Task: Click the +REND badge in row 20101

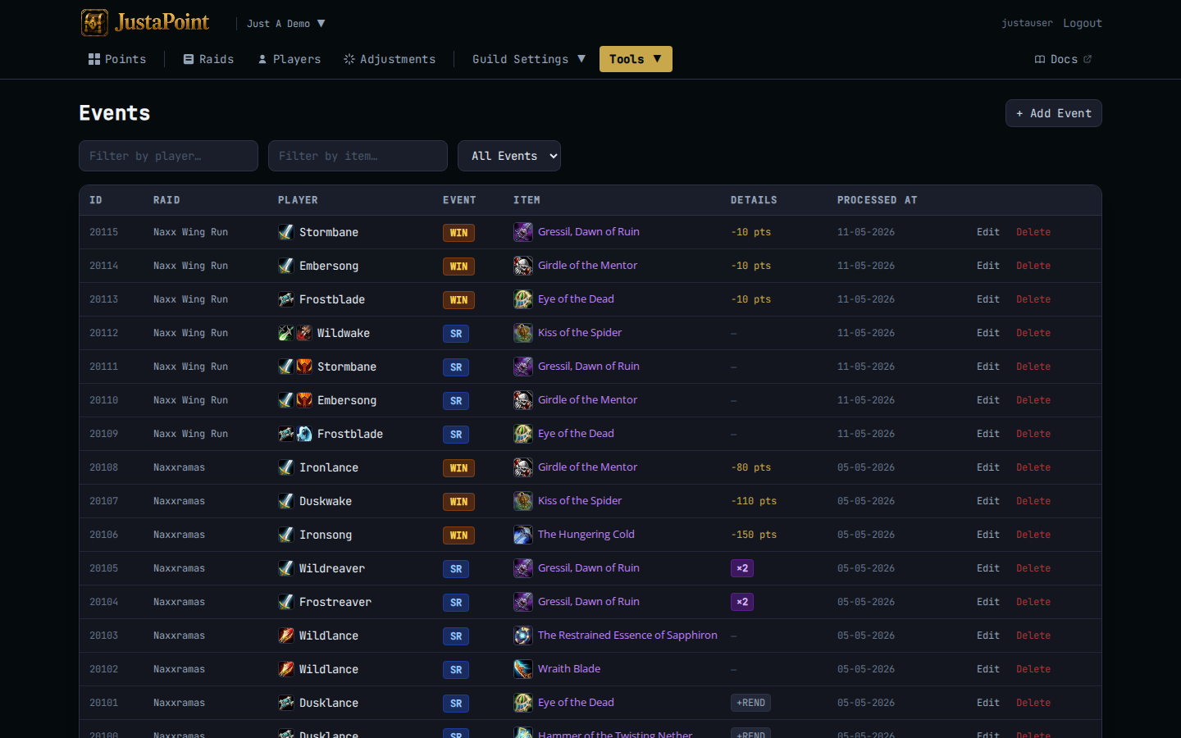Action: point(750,703)
